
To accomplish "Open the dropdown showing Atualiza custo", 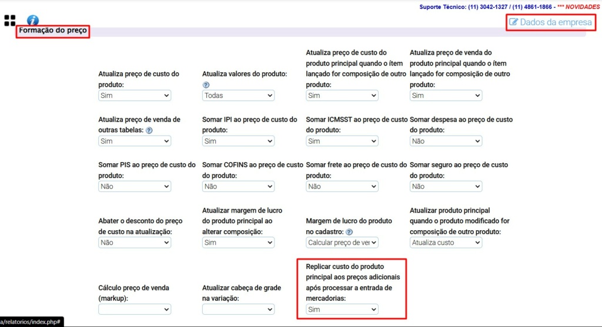I will pyautogui.click(x=446, y=242).
